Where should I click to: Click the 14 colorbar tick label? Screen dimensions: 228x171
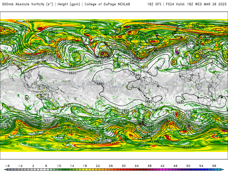(72, 166)
